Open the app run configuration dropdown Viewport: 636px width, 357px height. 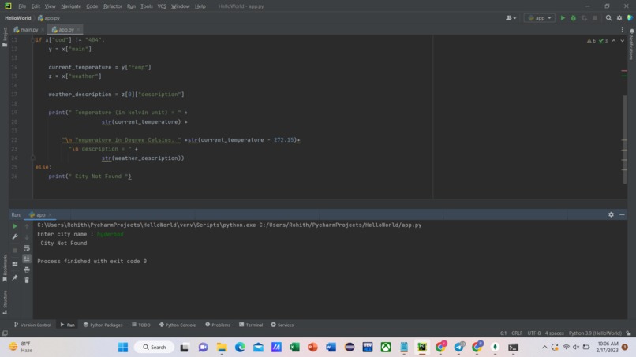[540, 18]
